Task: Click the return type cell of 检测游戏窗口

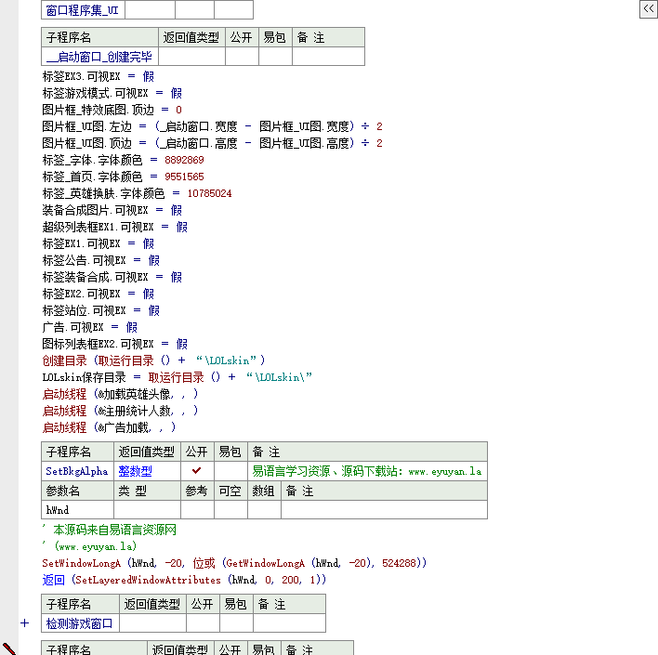Action: click(x=151, y=623)
